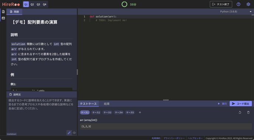This screenshot has width=254, height=140.
Task: Select the 結果 tab
Action: click(x=107, y=104)
